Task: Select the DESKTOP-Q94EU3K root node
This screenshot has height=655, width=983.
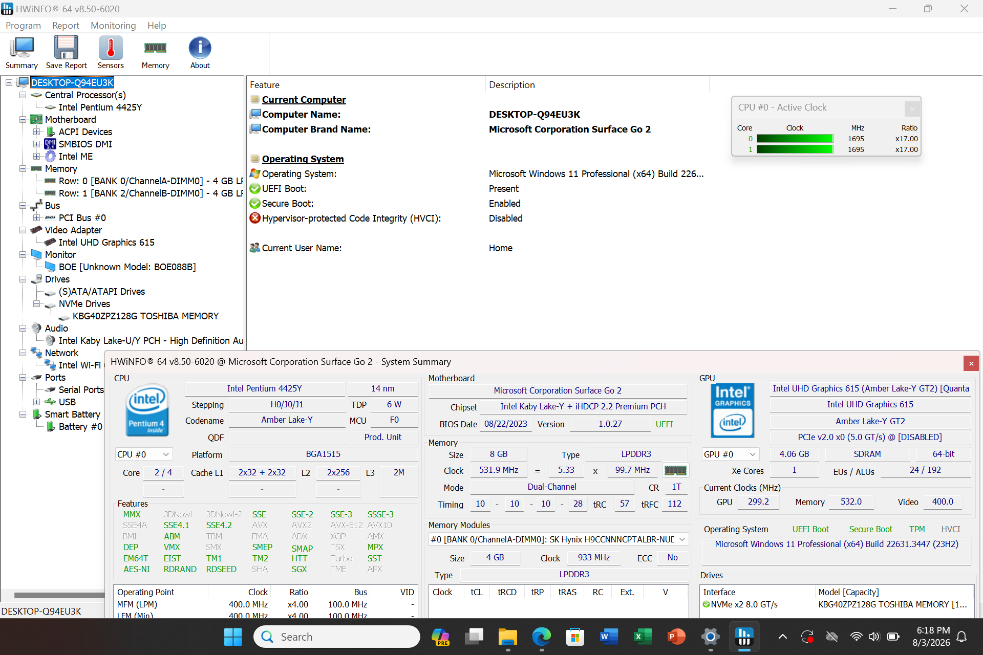Action: (x=72, y=83)
